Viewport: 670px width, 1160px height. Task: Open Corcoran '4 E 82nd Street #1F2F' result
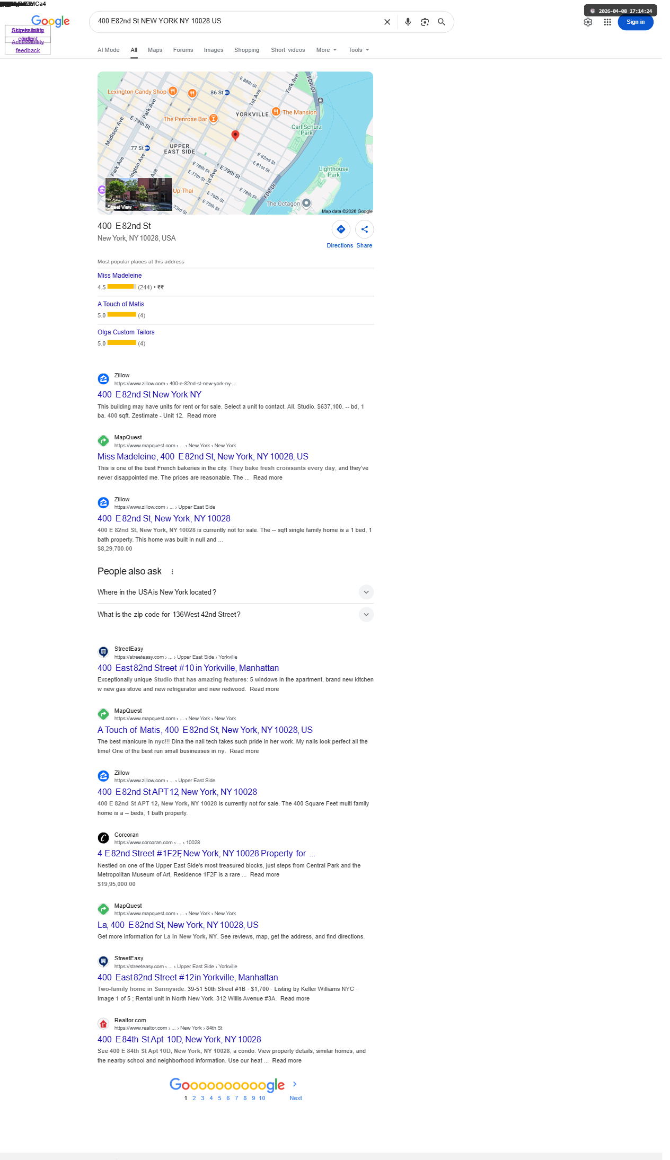tap(206, 854)
